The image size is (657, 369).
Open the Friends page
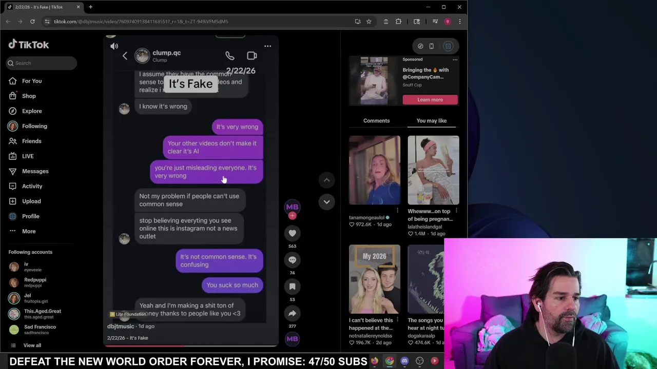(31, 141)
